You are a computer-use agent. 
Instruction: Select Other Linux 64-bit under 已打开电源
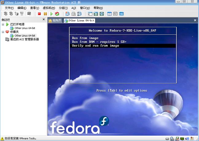23,28
